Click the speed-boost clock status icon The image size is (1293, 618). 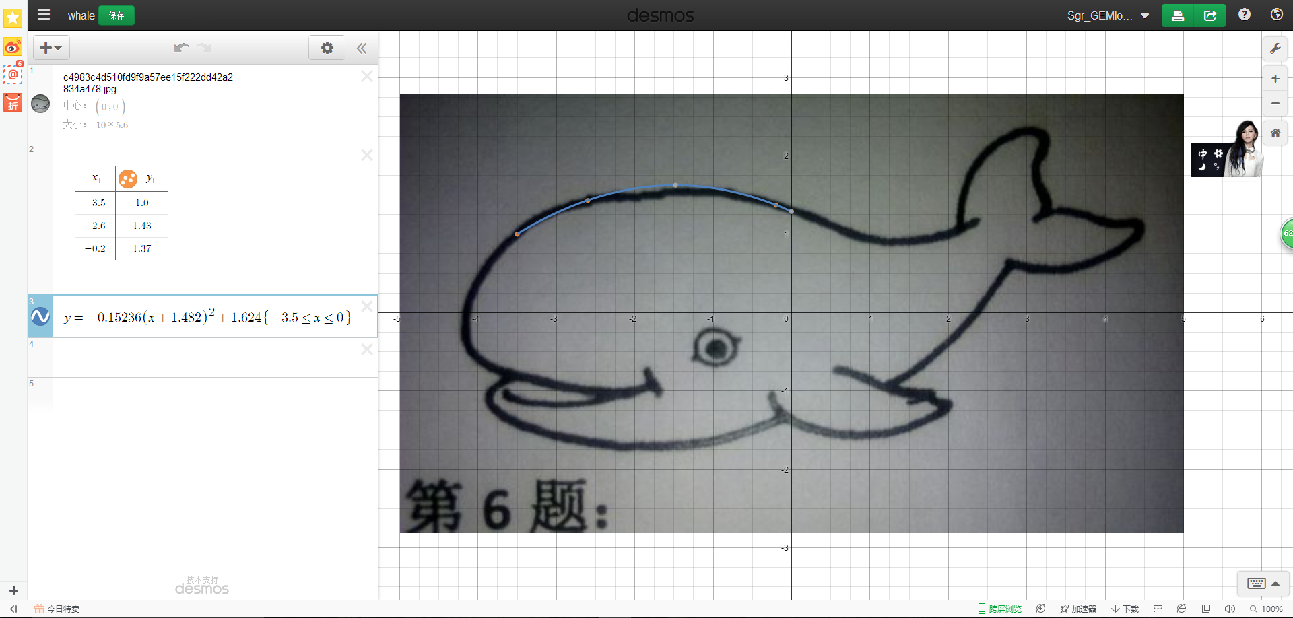[x=1040, y=609]
